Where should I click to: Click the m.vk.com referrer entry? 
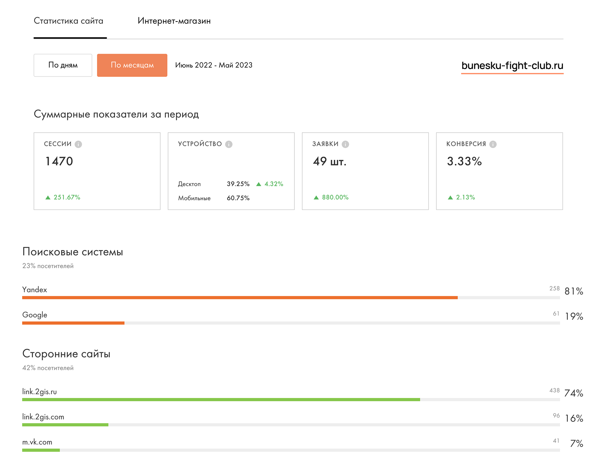pos(37,442)
